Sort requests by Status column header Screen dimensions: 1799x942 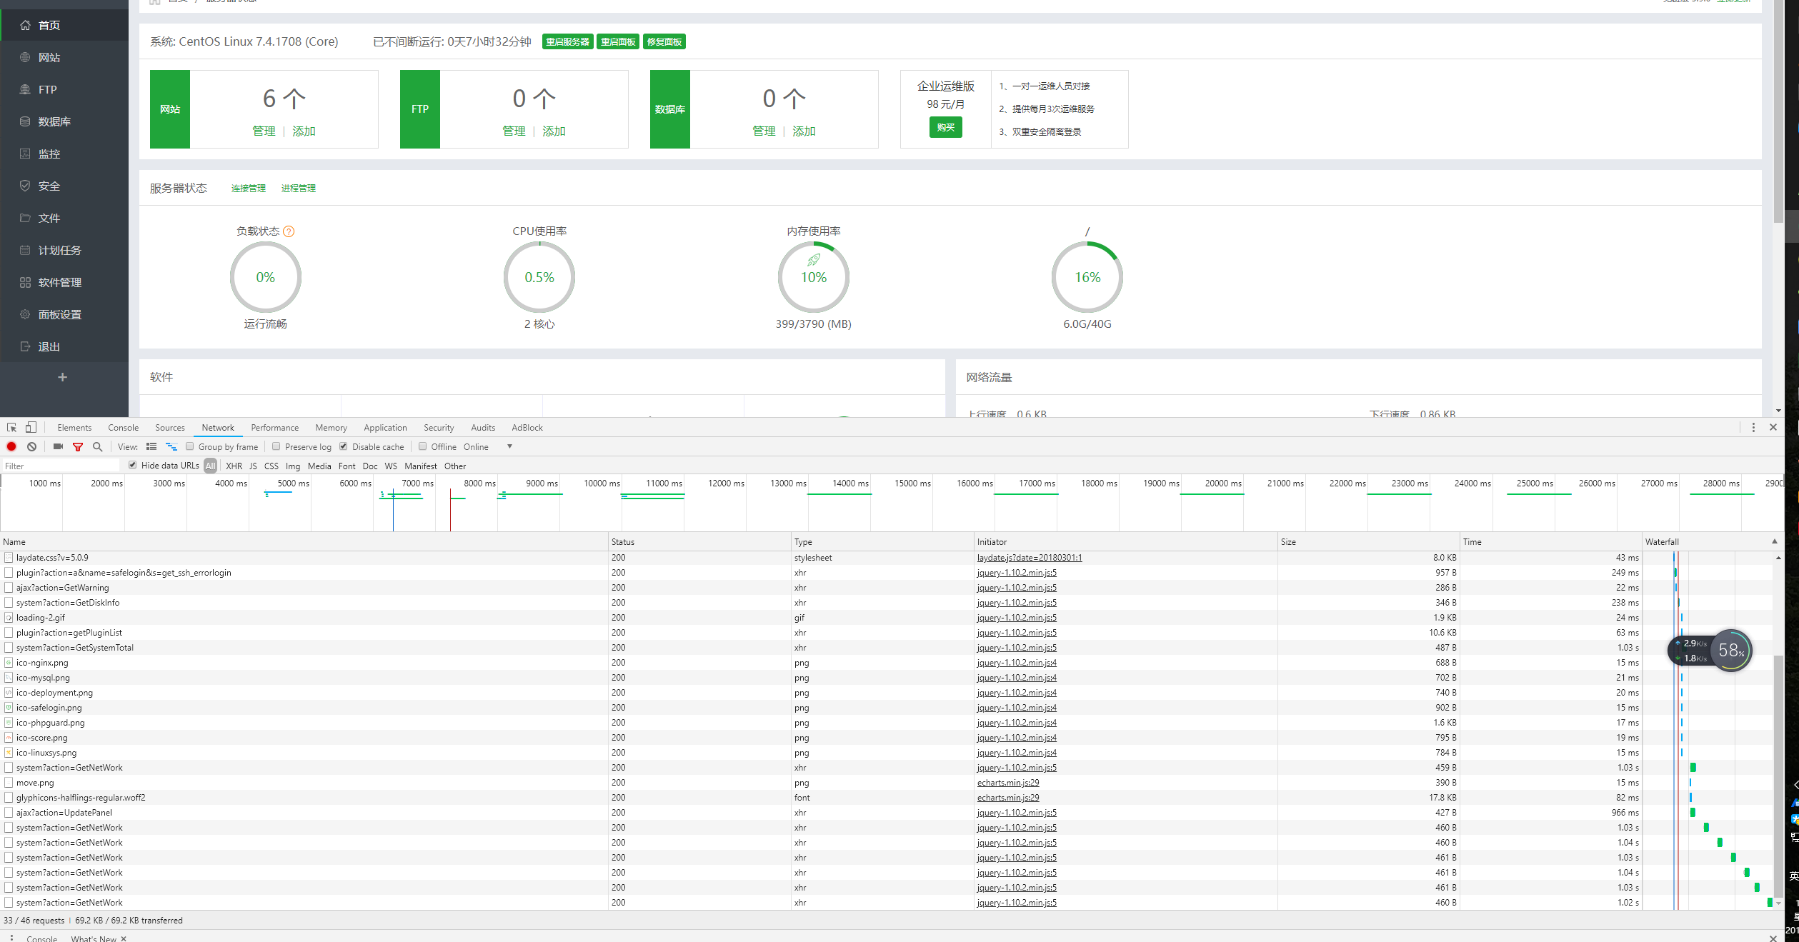(x=700, y=541)
